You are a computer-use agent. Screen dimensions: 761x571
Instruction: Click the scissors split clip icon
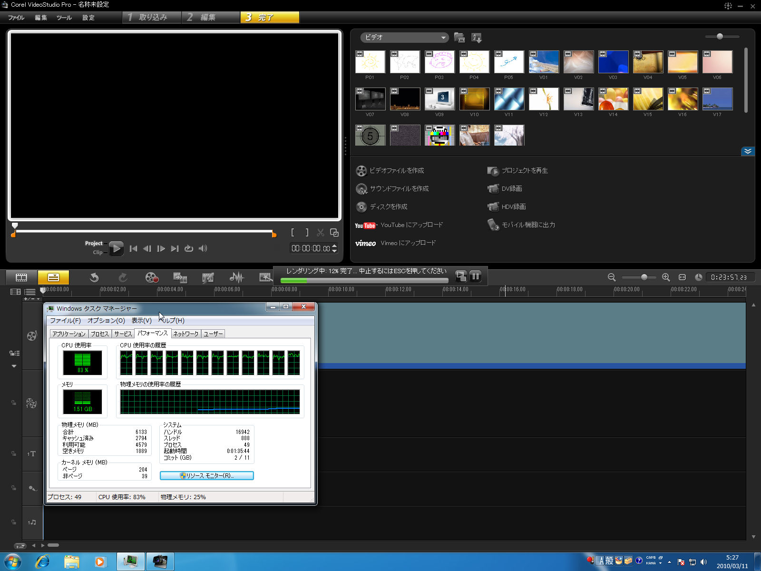[x=321, y=233]
